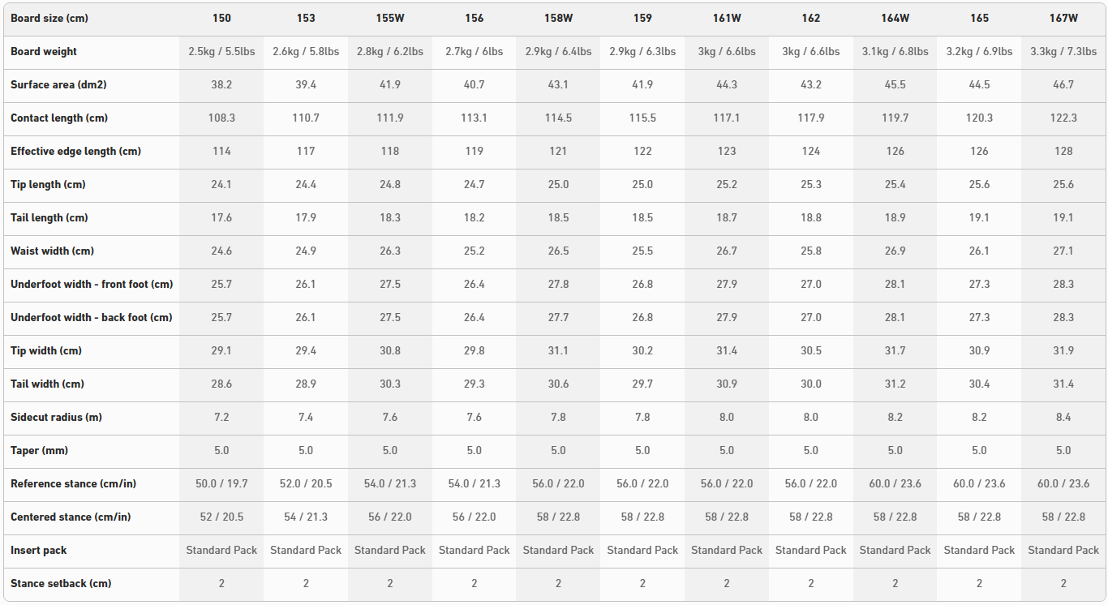The width and height of the screenshot is (1108, 605).
Task: Click the Stance setback (cm) row label
Action: [x=61, y=583]
